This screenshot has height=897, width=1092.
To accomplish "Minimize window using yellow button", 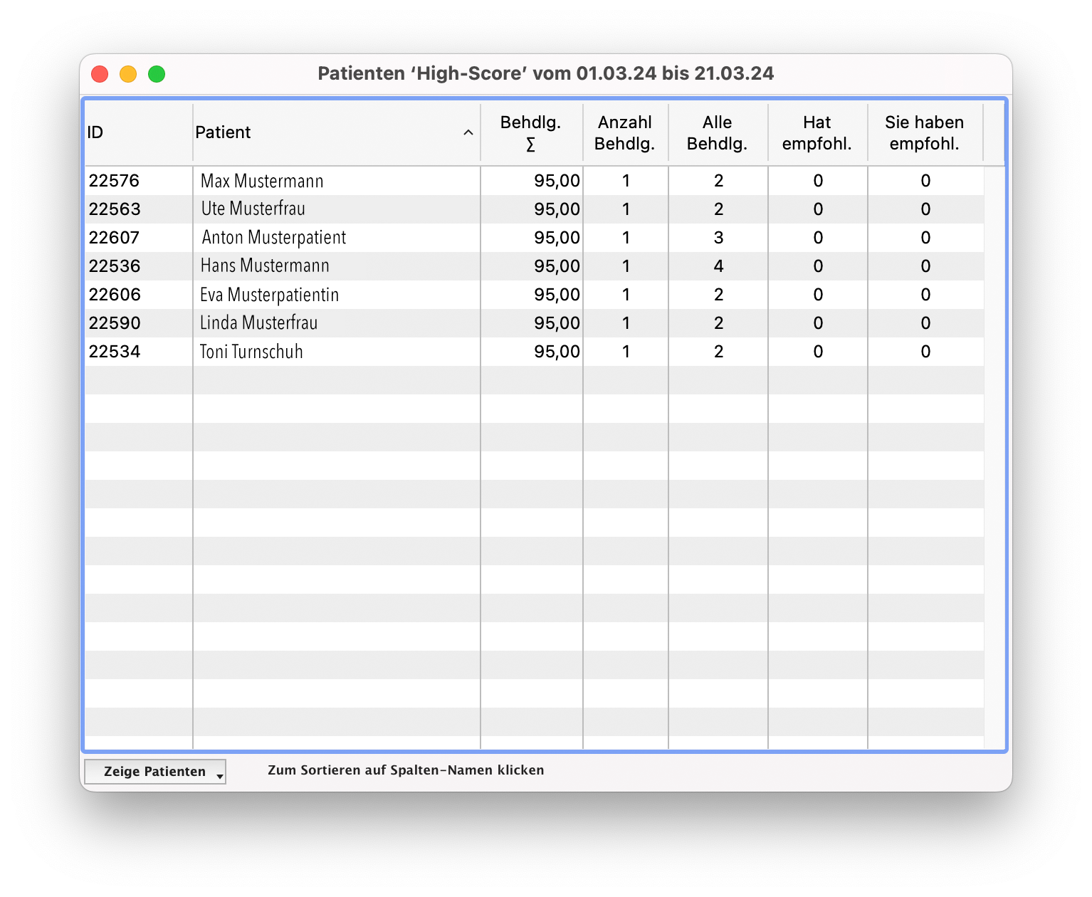I will point(128,74).
